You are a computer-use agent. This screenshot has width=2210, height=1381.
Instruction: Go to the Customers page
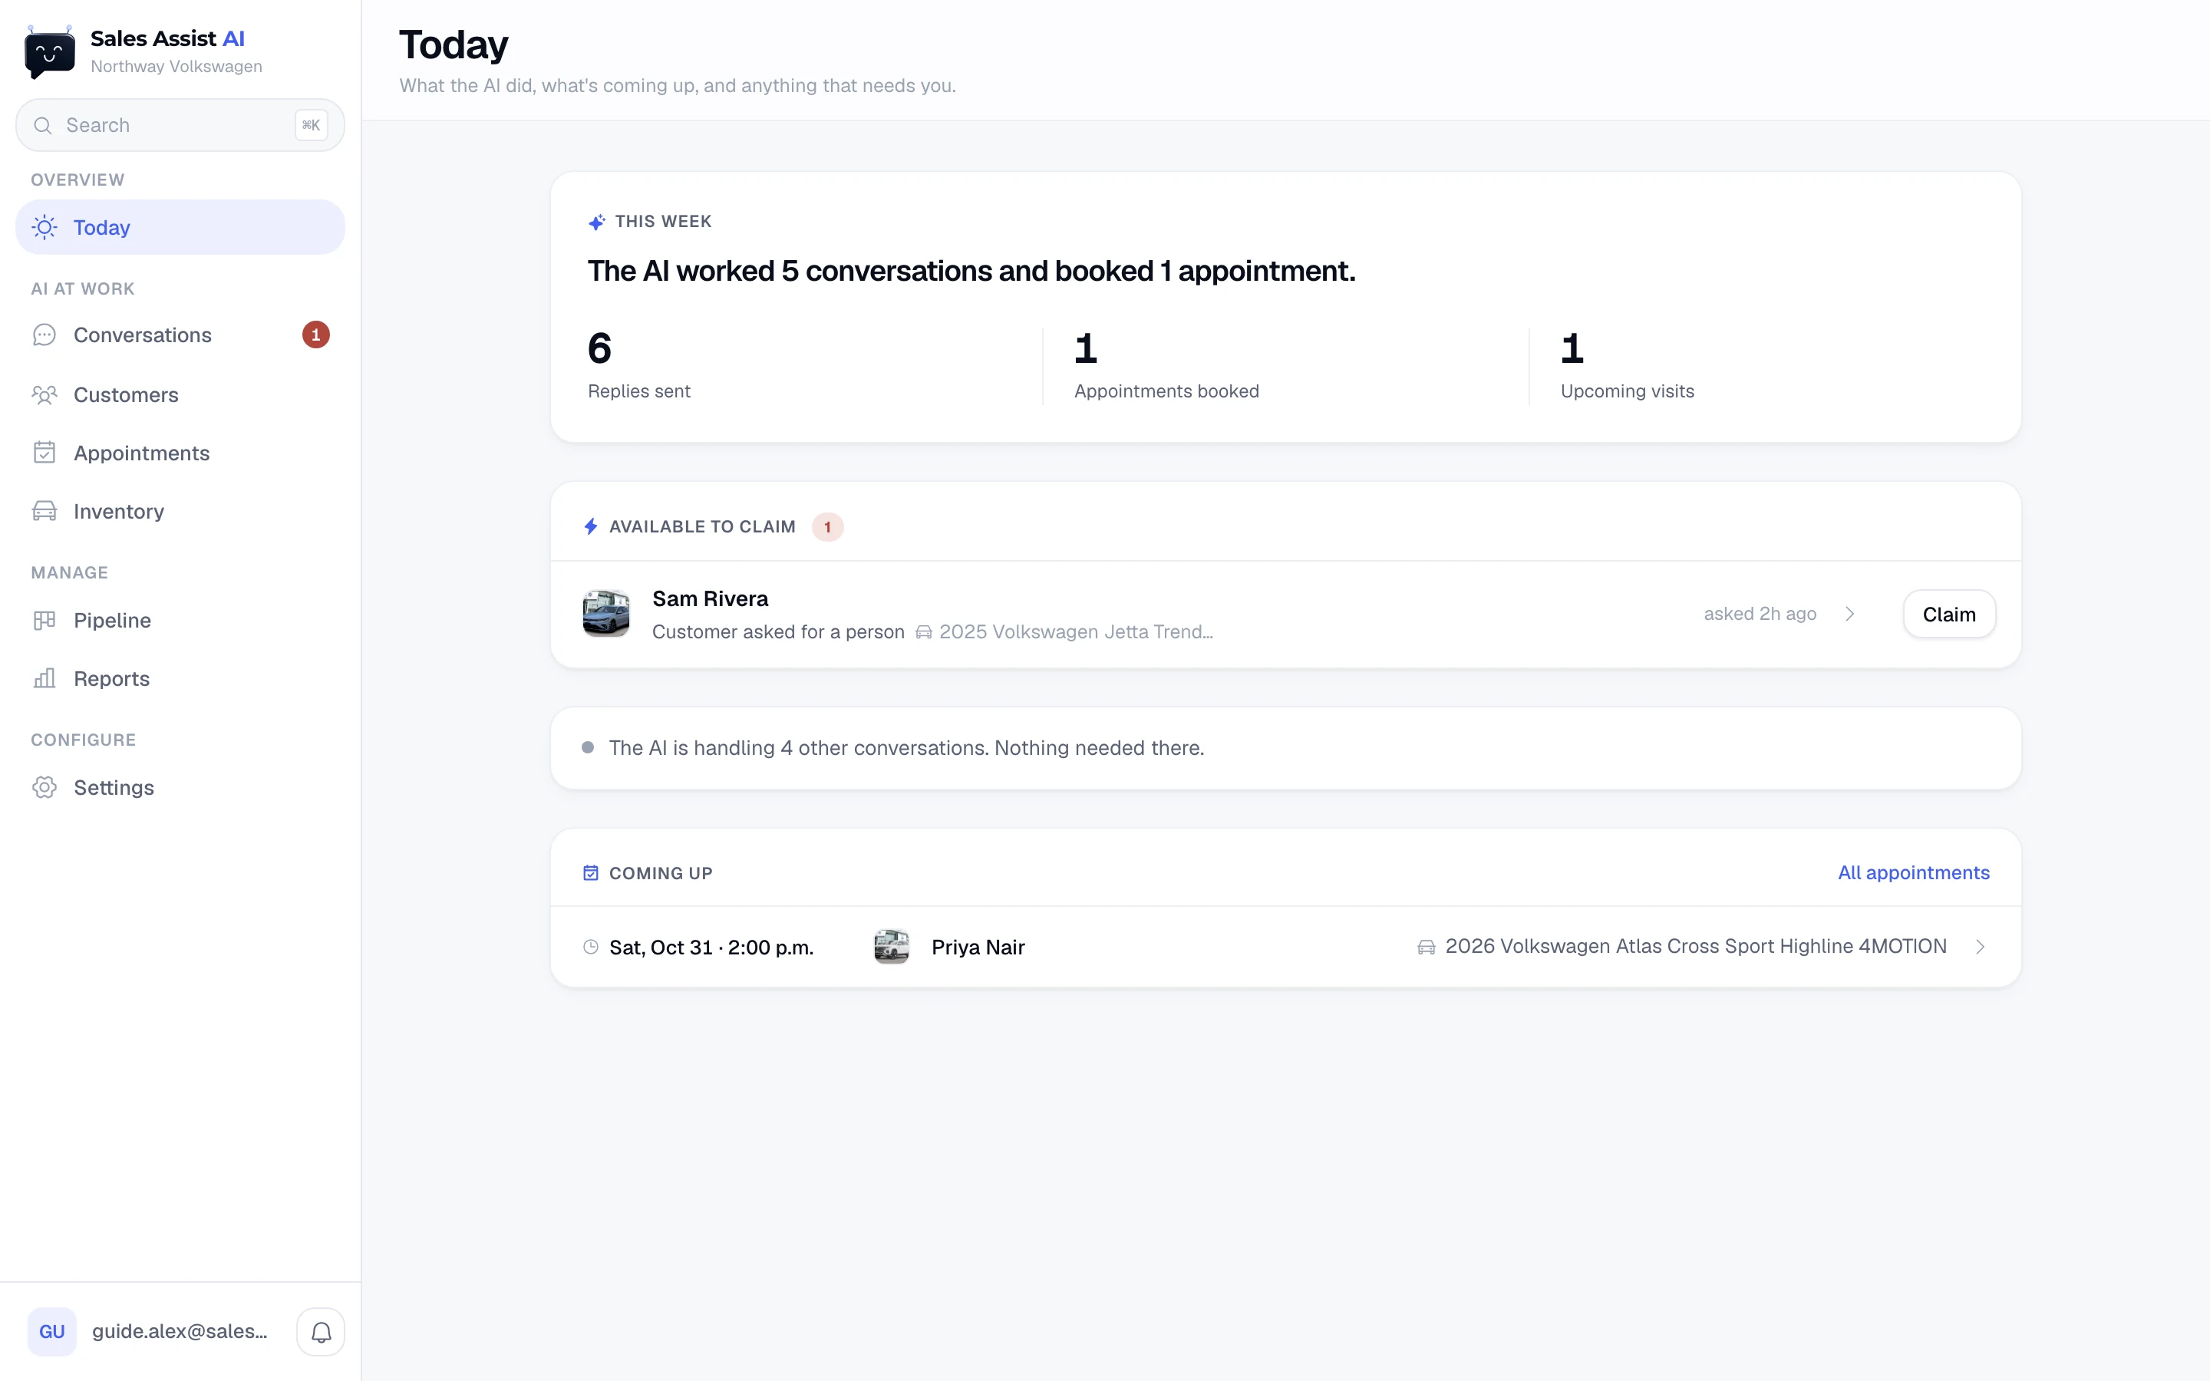pyautogui.click(x=180, y=394)
